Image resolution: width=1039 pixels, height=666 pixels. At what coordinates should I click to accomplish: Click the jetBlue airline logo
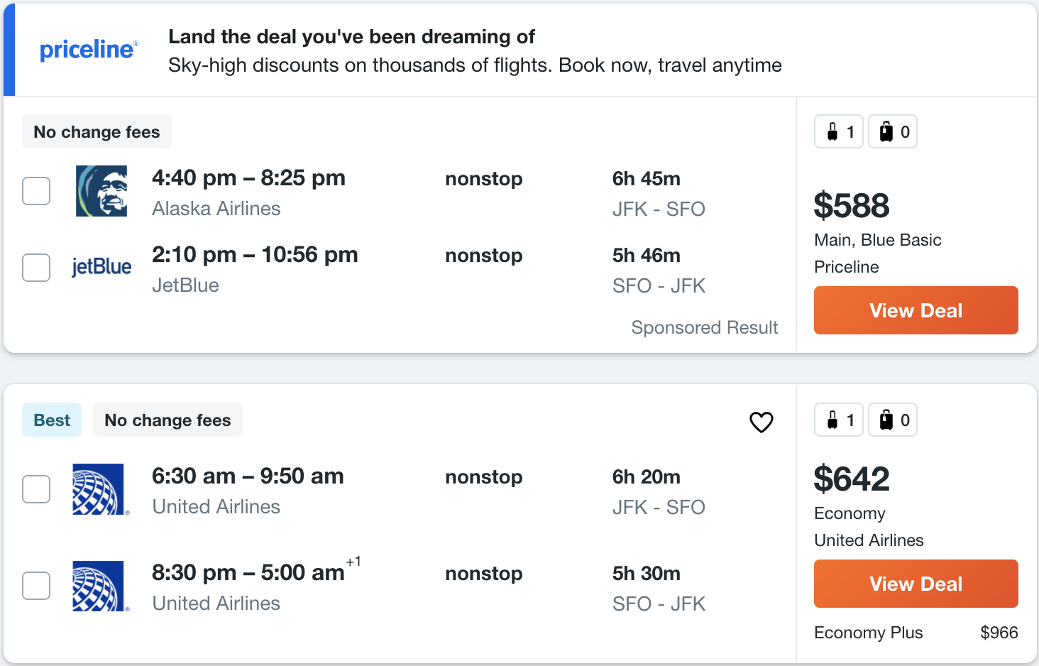(x=101, y=267)
